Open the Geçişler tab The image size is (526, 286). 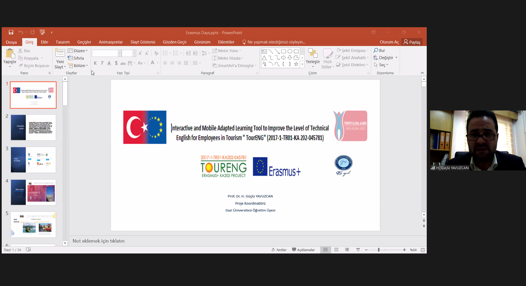(84, 42)
